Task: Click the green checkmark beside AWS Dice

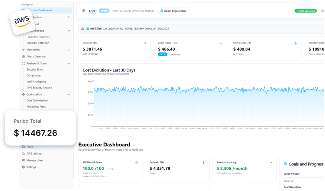Action: coord(88,28)
